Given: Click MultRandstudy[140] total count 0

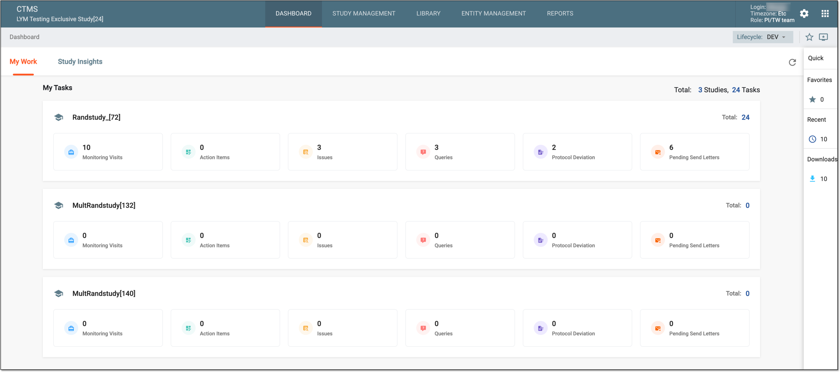Looking at the screenshot, I should click(748, 293).
